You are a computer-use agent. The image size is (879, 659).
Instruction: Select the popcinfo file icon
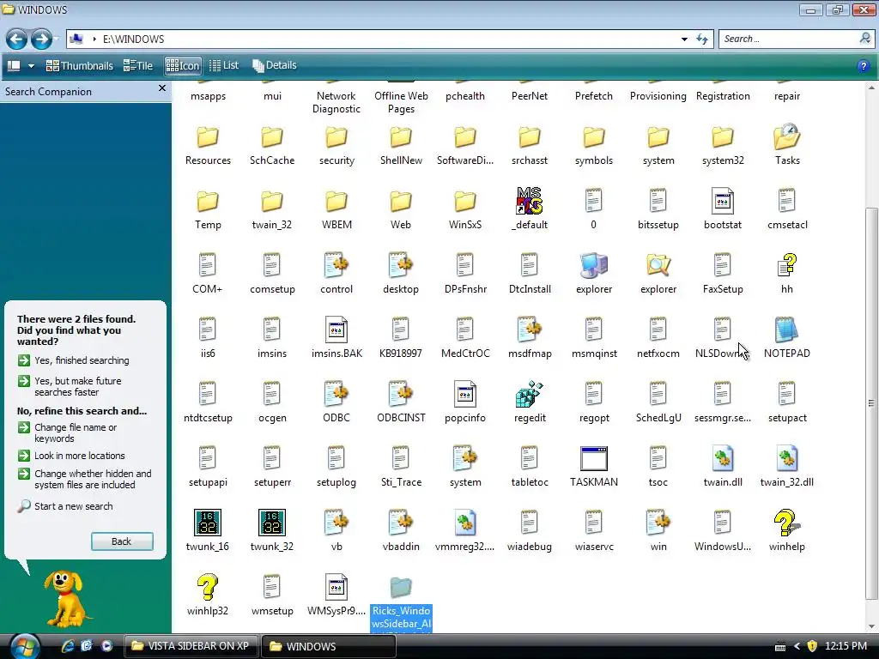[x=464, y=394]
